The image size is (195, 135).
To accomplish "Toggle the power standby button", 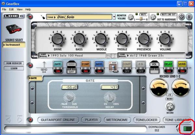I will tap(181, 17).
